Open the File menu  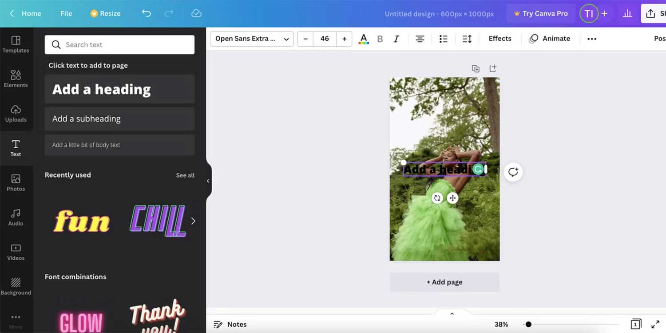pos(66,13)
